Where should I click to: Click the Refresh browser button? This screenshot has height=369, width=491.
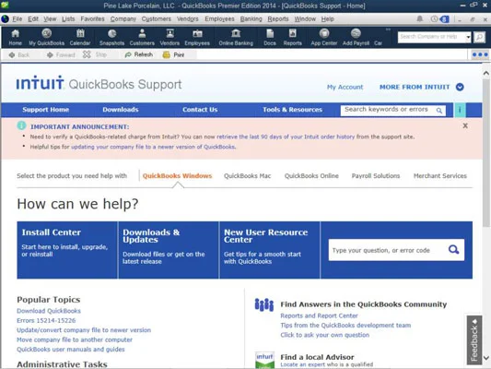coord(139,54)
